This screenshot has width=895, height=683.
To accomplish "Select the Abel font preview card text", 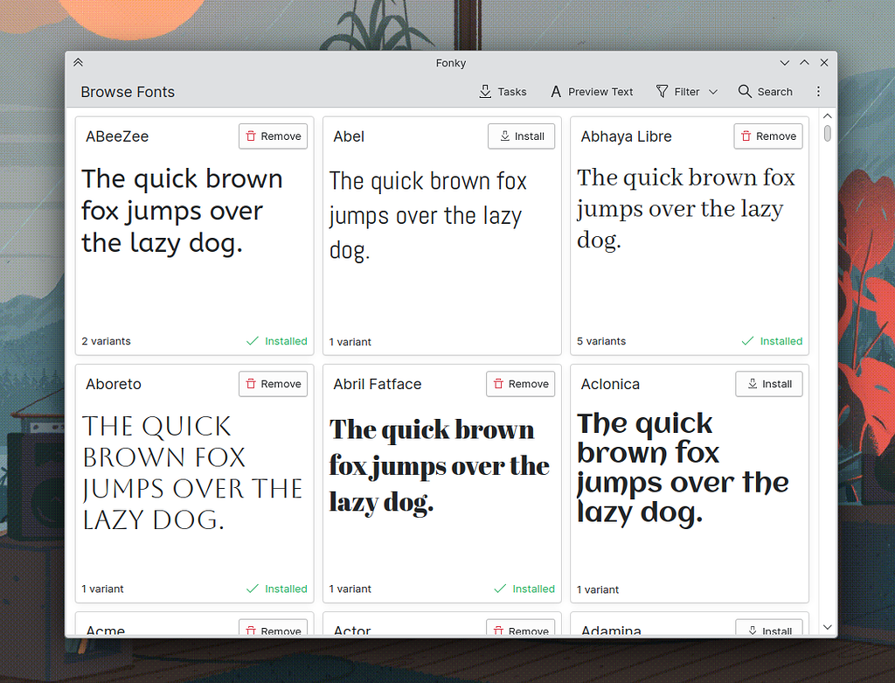I will tap(427, 216).
